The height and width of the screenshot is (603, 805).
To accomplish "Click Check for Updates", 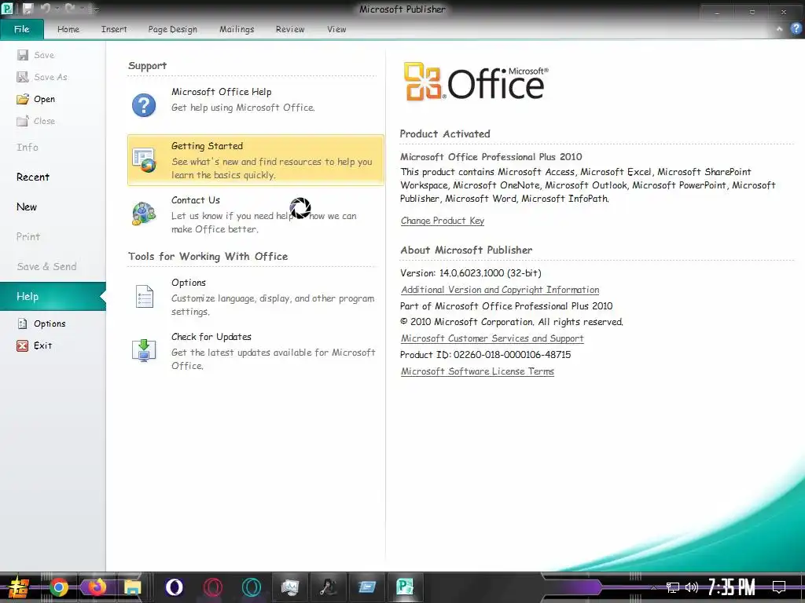I will [x=255, y=351].
